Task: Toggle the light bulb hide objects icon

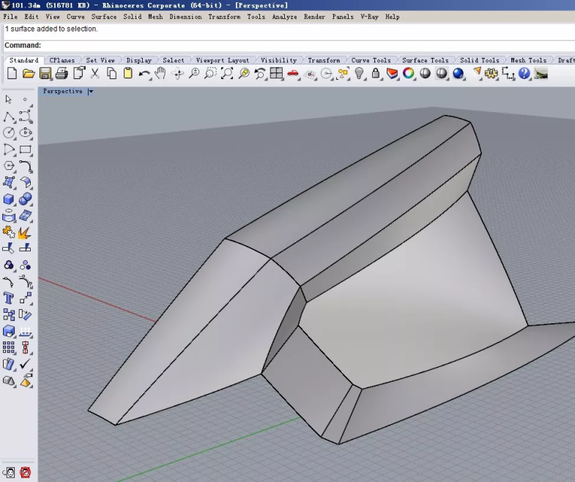Action: [360, 73]
